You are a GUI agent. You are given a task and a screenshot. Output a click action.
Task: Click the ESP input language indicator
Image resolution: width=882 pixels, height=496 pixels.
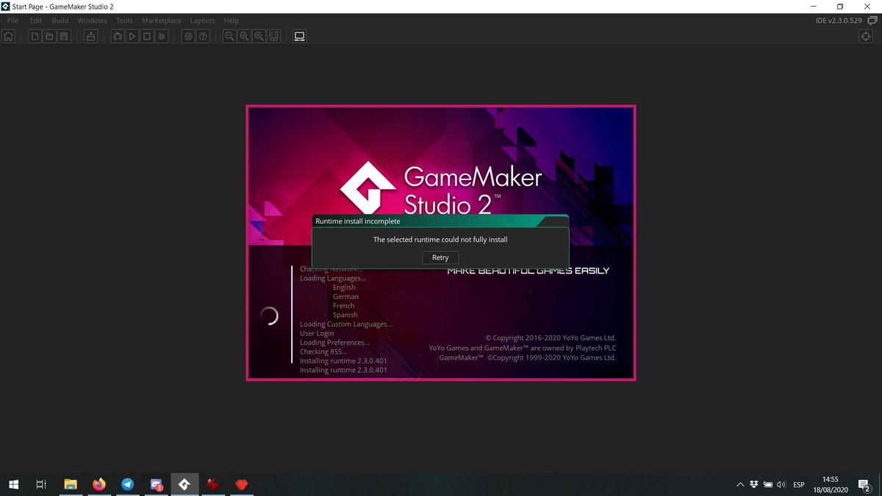pos(799,485)
